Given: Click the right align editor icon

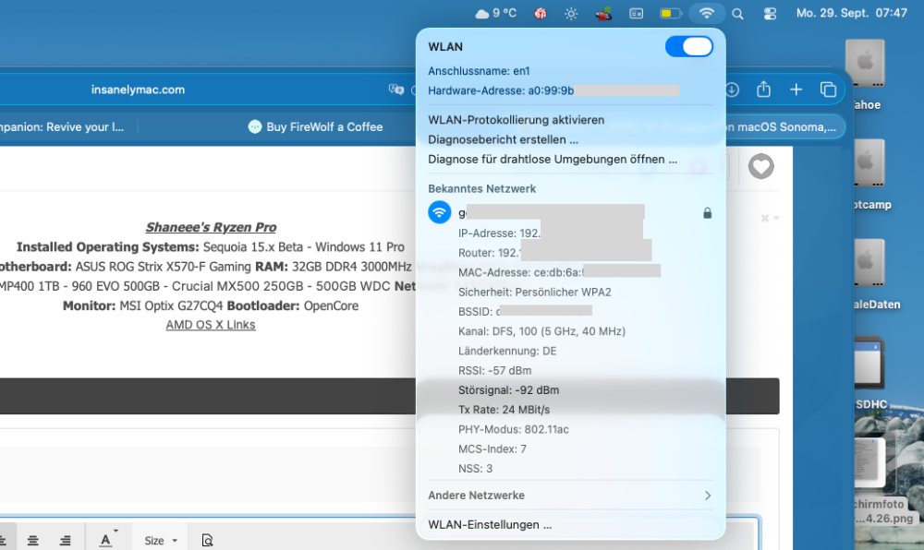Looking at the screenshot, I should click(x=66, y=540).
